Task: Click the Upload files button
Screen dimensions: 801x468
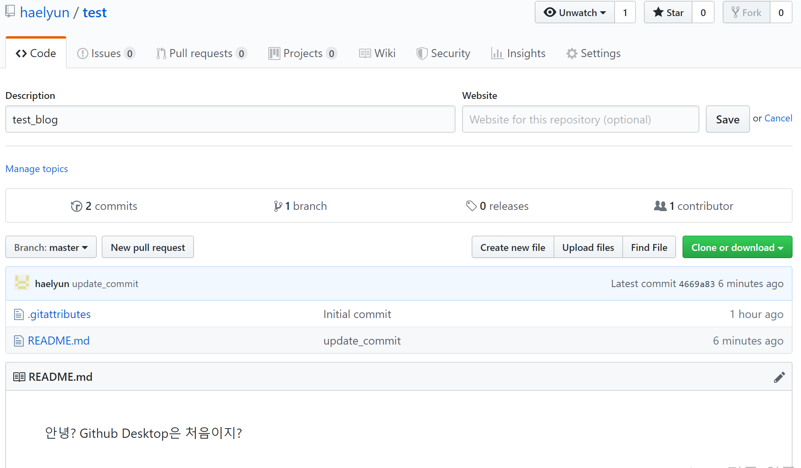Action: (x=588, y=247)
